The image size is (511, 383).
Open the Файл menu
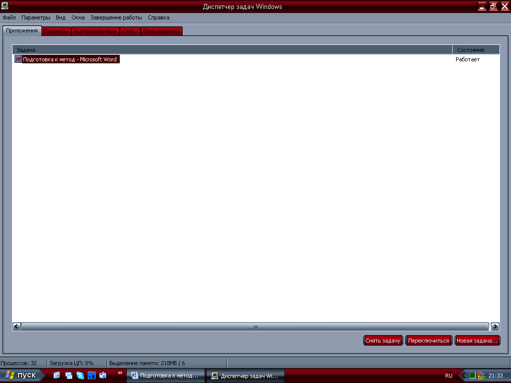(9, 17)
